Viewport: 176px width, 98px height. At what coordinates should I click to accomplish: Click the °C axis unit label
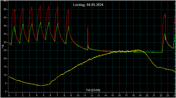coord(3,46)
